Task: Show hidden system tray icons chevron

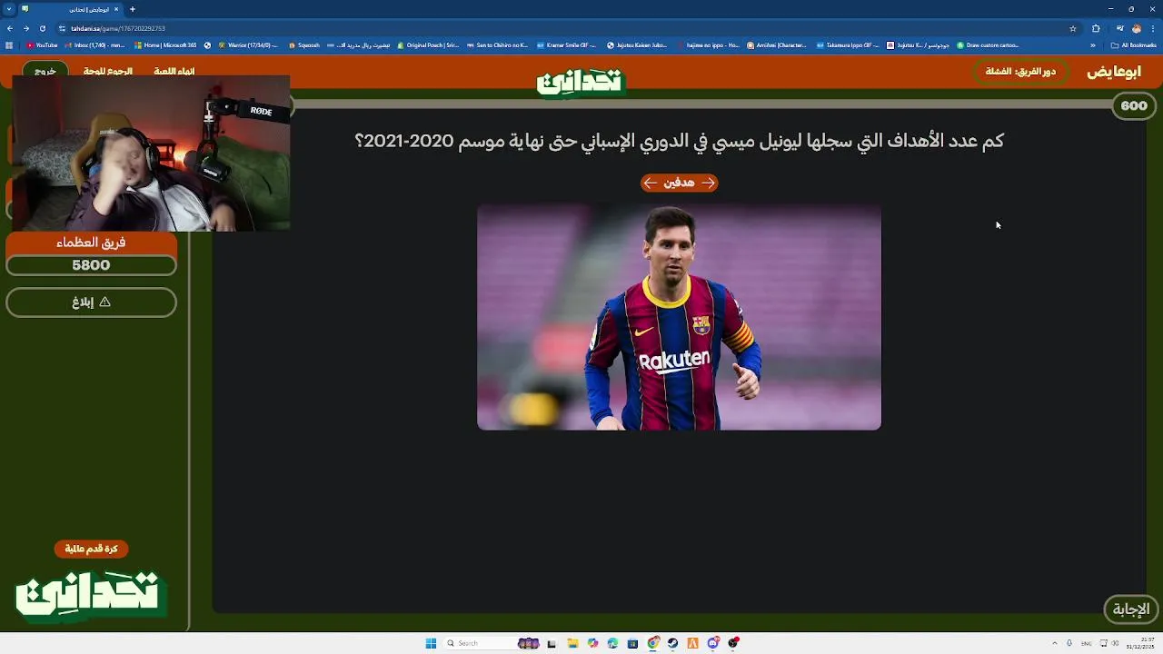Action: point(1055,643)
